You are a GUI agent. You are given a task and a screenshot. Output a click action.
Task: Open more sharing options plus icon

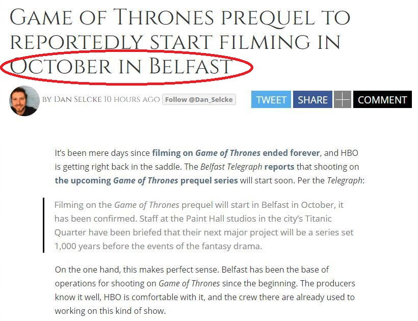click(x=342, y=99)
